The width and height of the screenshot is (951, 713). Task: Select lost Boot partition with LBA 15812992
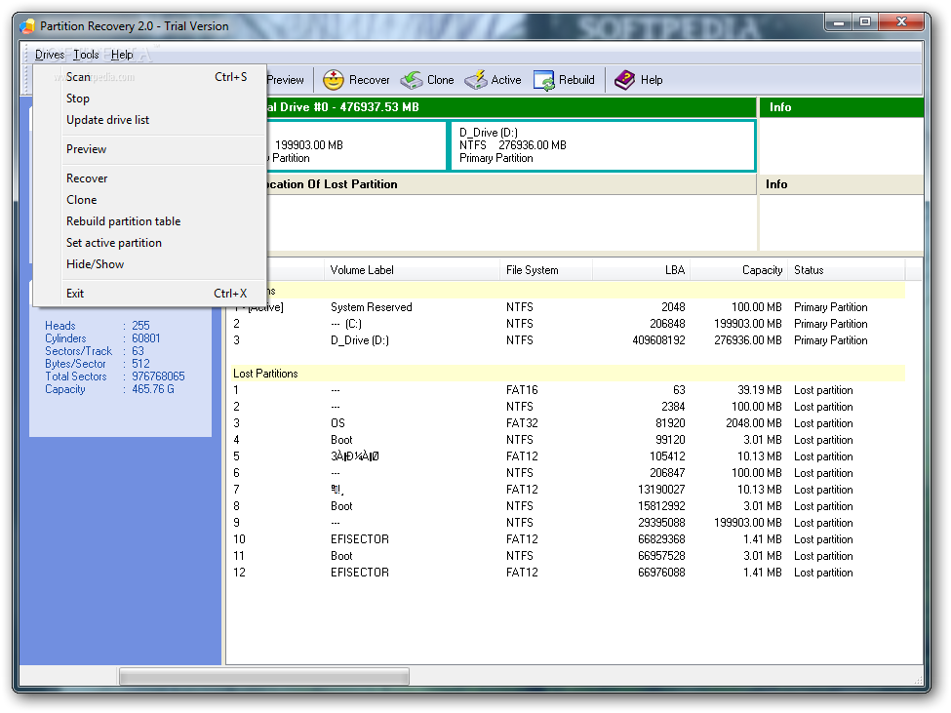point(568,506)
